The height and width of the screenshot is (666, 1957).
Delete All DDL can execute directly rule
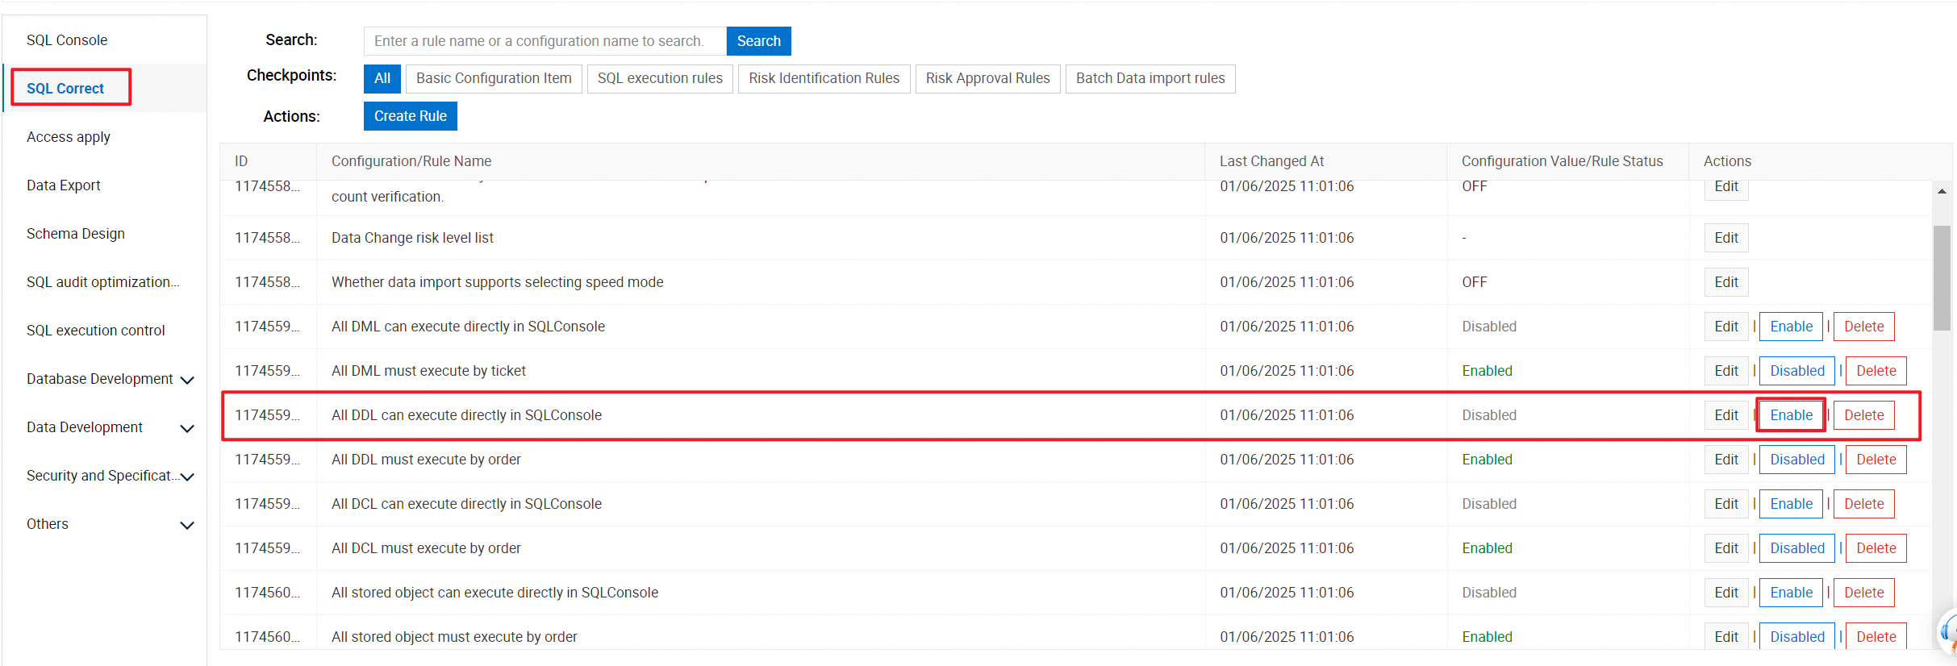pyautogui.click(x=1864, y=415)
